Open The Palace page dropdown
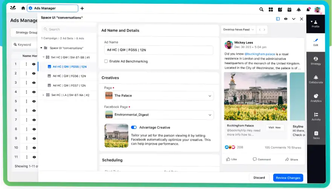Image resolution: width=332 pixels, height=189 pixels. click(159, 96)
